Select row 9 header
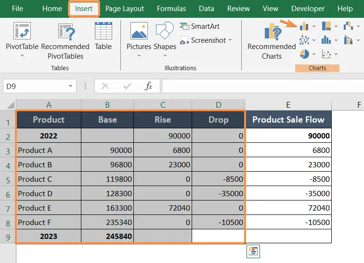364x263 pixels. click(x=8, y=238)
